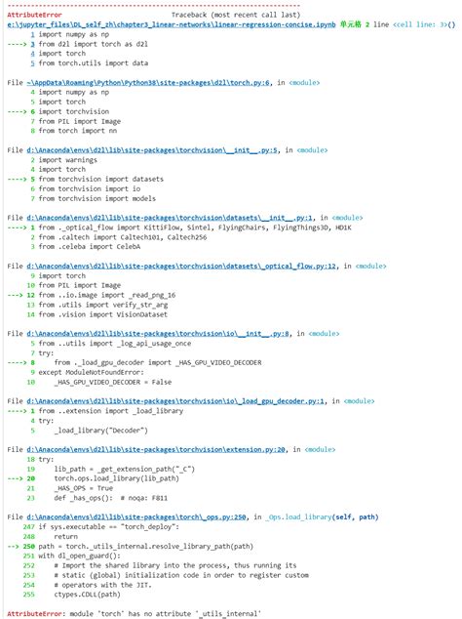The width and height of the screenshot is (462, 619).
Task: Click line 'from PIL import Image' numbered 7
Action: [x=80, y=121]
